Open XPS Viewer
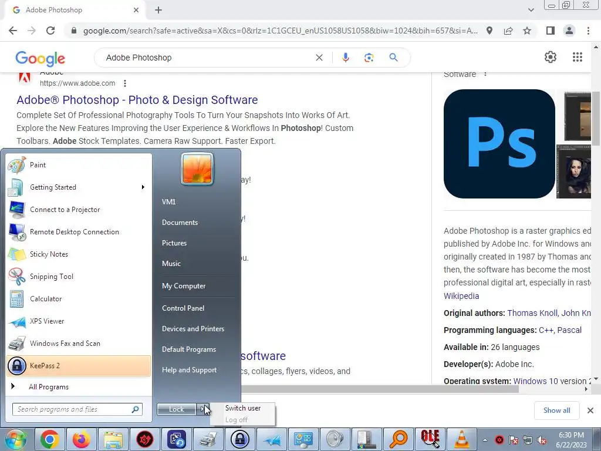601x451 pixels. pos(79,321)
